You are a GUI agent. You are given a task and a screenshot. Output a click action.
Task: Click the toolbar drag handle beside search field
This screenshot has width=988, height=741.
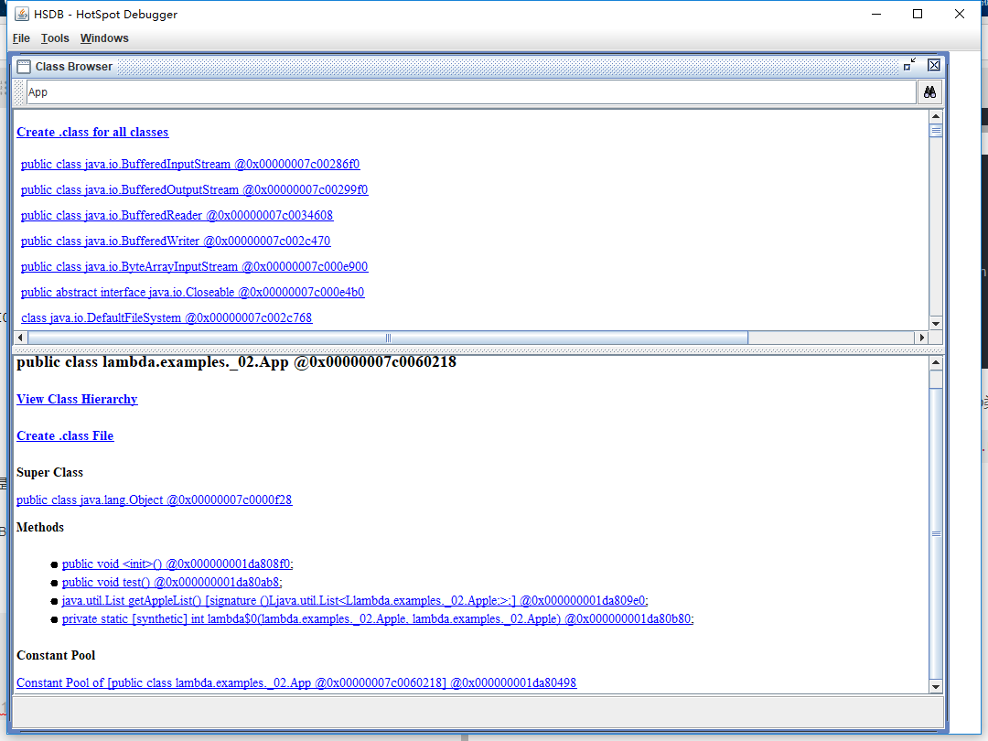(19, 92)
